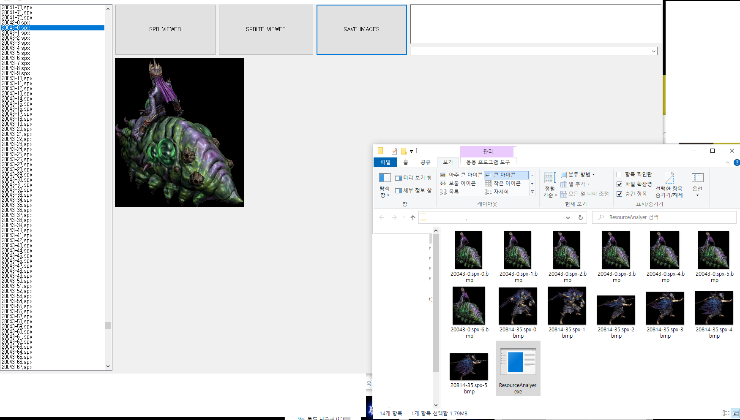Toggle the Preview pane (미리 보기 창)
Viewport: 740px width, 420px height.
[413, 178]
